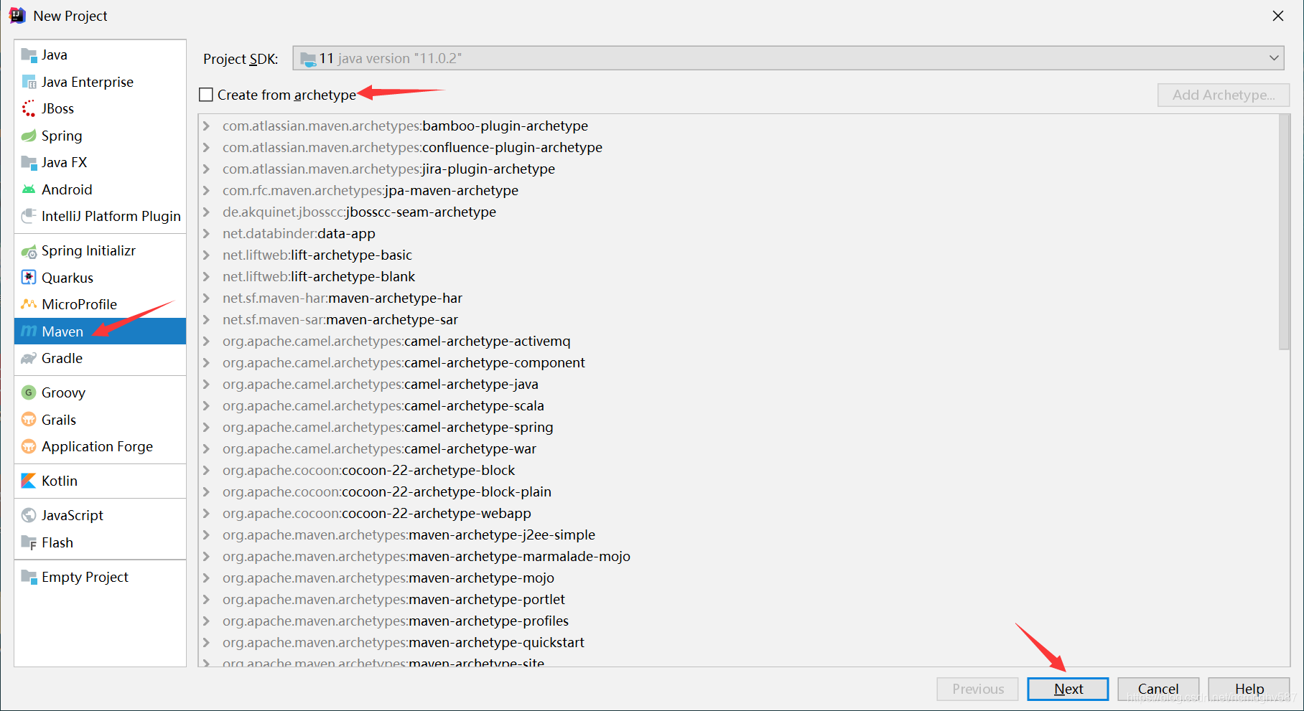Select camel-archetype-component row
1304x711 pixels.
[x=738, y=363]
